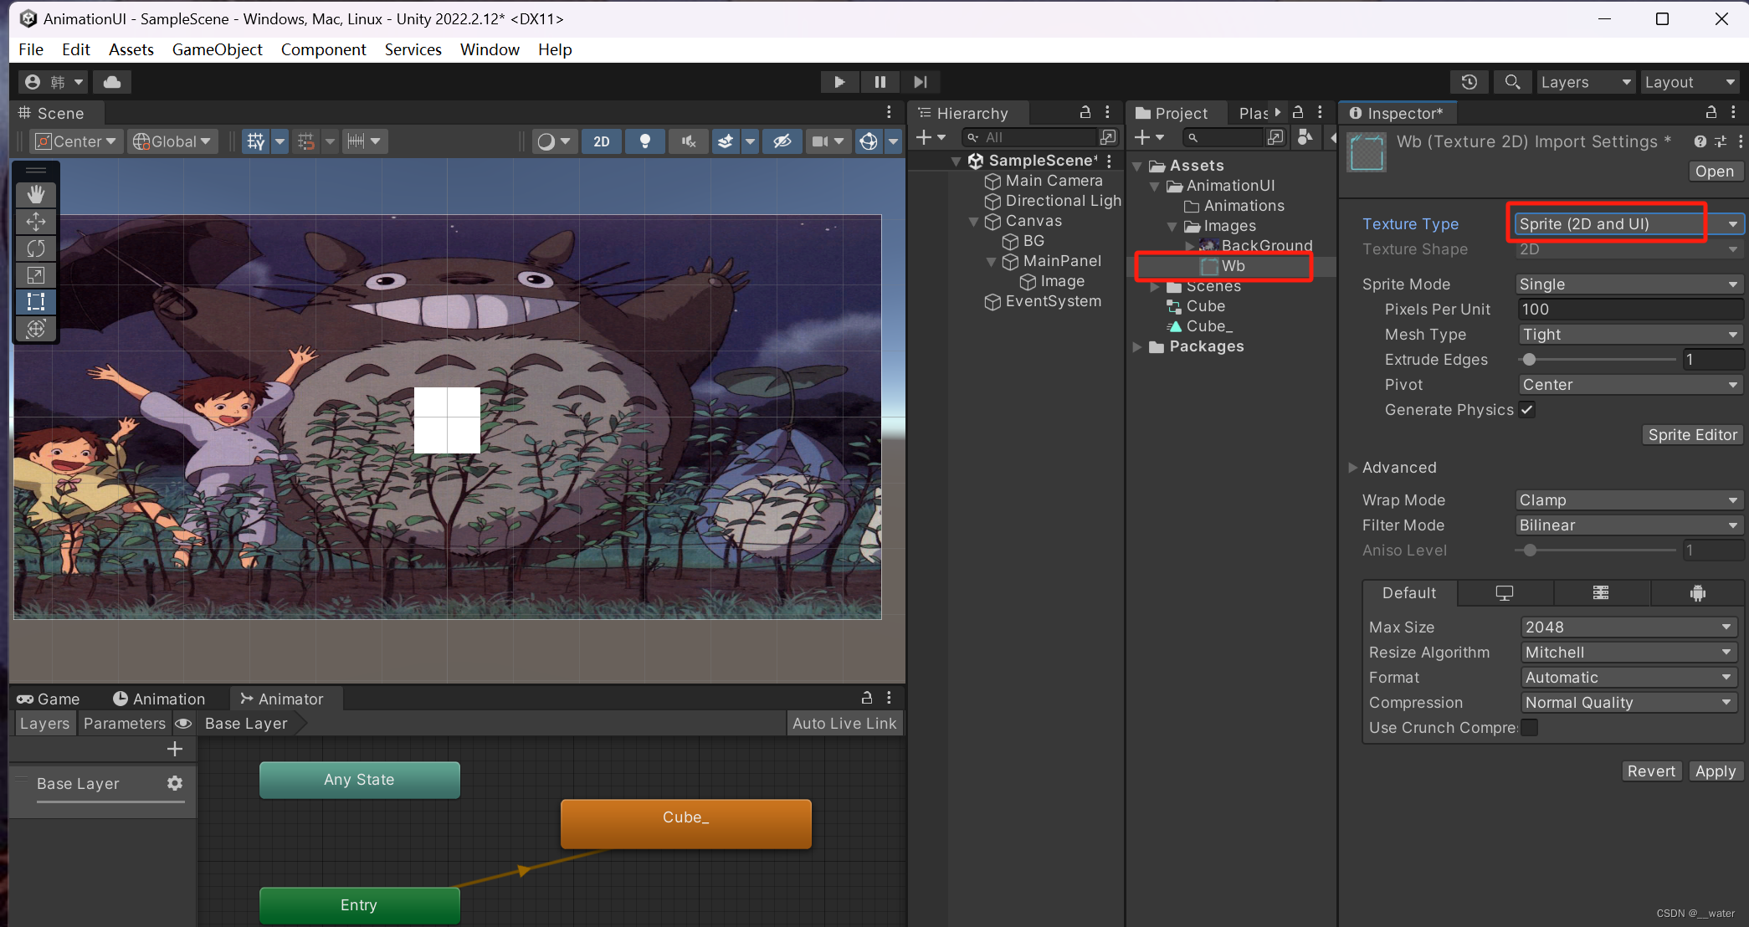Screen dimensions: 1749x927
Task: Adjust the Extrude Edges slider
Action: coord(1598,360)
